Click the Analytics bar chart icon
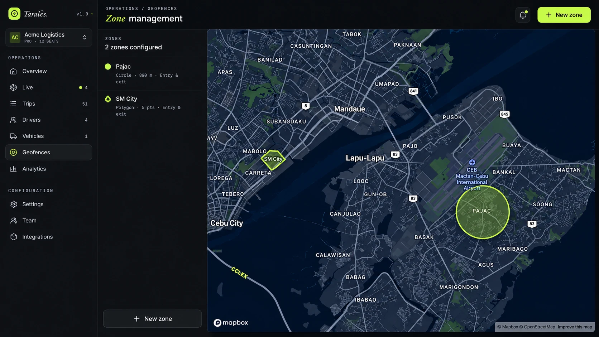Viewport: 599px width, 337px height. click(x=14, y=169)
